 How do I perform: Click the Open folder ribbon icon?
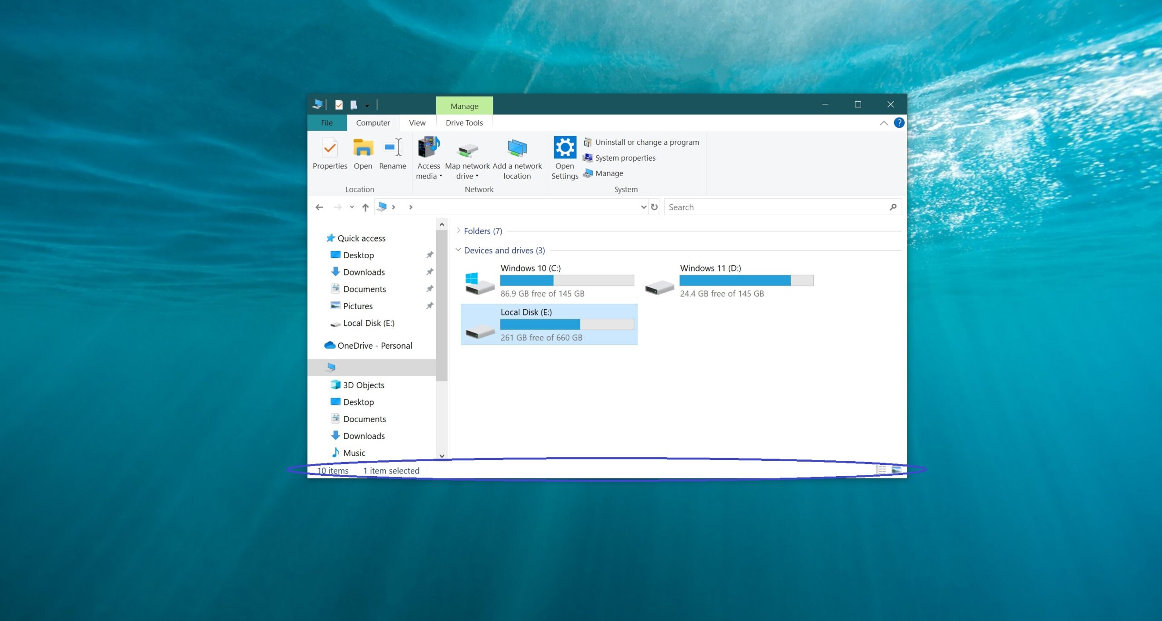click(x=363, y=154)
